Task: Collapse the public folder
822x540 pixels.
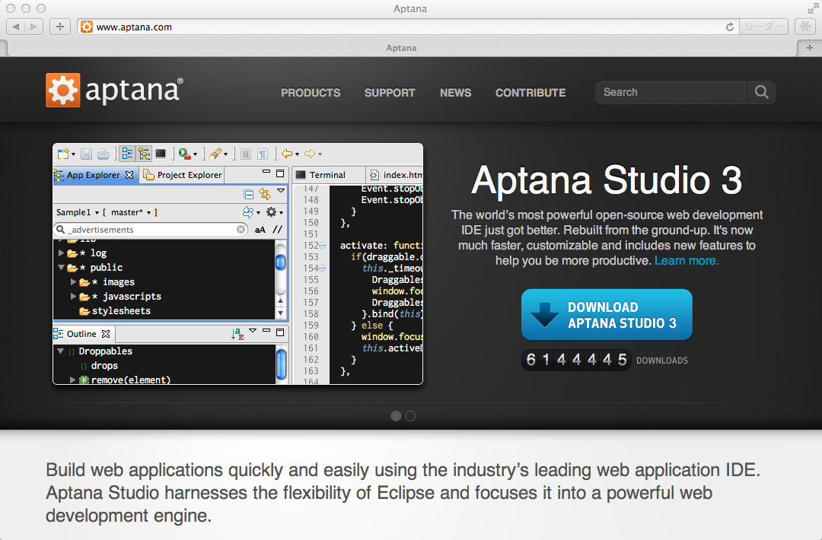Action: 62,268
